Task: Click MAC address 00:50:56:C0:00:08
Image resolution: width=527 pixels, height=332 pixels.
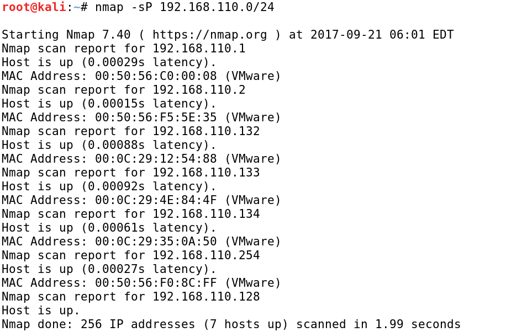Action: click(x=156, y=76)
